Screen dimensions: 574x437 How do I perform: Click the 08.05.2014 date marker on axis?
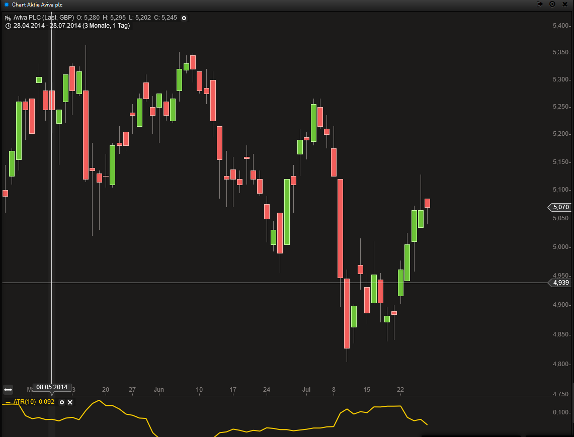(x=51, y=387)
